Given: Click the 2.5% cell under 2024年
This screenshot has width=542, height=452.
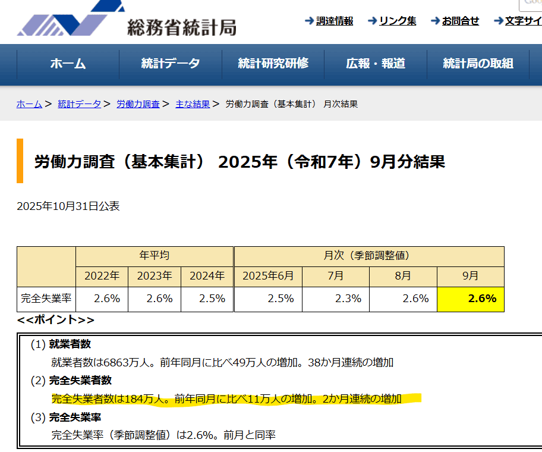Looking at the screenshot, I should click(207, 299).
